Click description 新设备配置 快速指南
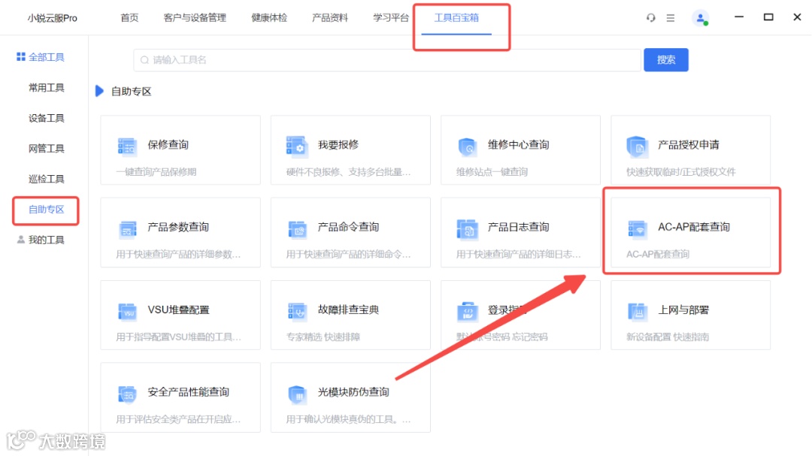Viewport: 812px width, 456px height. [x=668, y=337]
